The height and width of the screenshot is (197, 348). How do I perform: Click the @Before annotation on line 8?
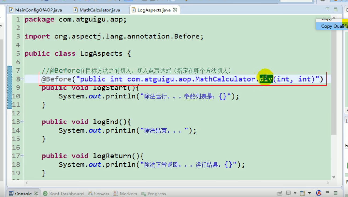[56, 79]
